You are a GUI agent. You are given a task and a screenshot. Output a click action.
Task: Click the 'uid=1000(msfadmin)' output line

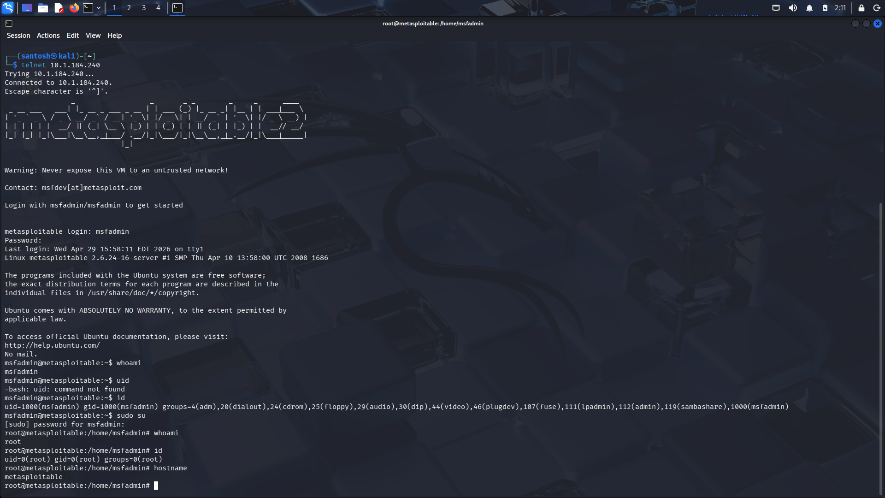pyautogui.click(x=396, y=407)
